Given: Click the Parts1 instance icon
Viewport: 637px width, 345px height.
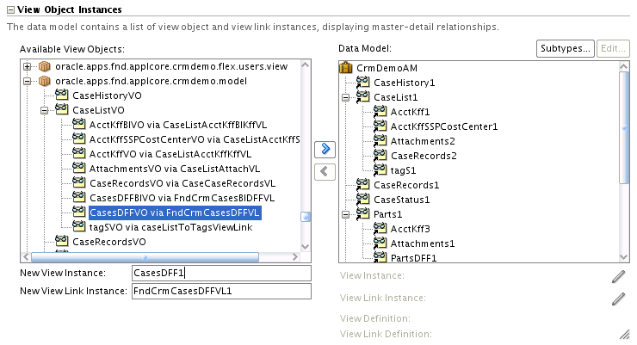Looking at the screenshot, I should click(362, 214).
